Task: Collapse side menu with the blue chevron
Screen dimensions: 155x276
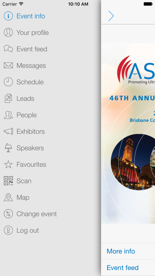Action: pyautogui.click(x=111, y=16)
